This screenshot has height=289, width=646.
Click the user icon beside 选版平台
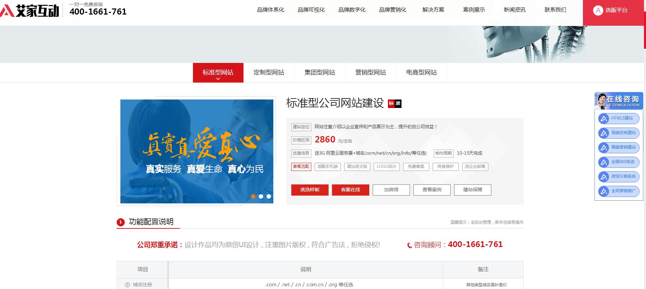click(x=597, y=10)
